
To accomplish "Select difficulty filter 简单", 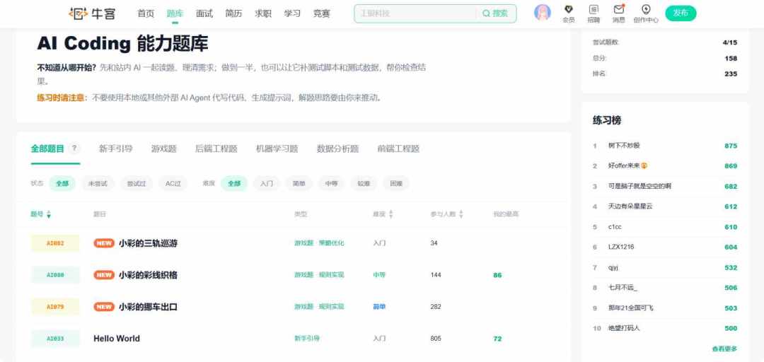I will (299, 184).
